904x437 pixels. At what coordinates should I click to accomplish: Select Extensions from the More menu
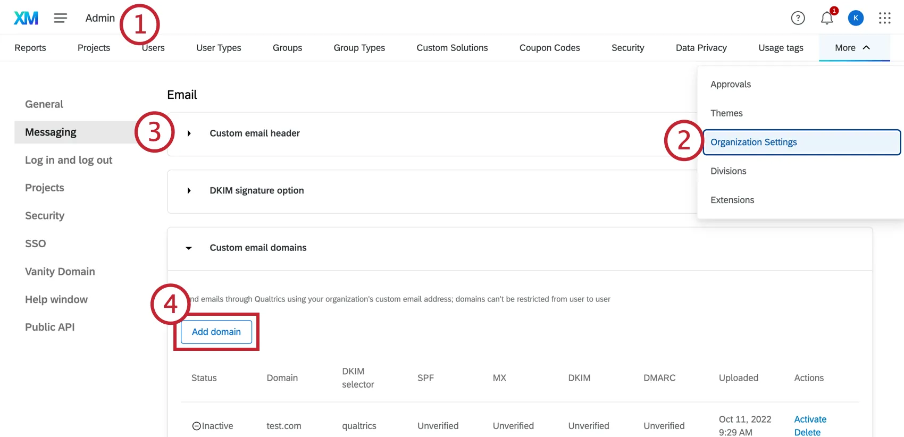point(732,200)
